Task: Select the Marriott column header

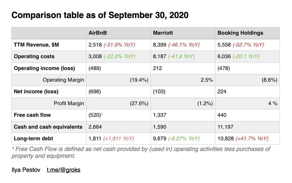Action: 163,32
